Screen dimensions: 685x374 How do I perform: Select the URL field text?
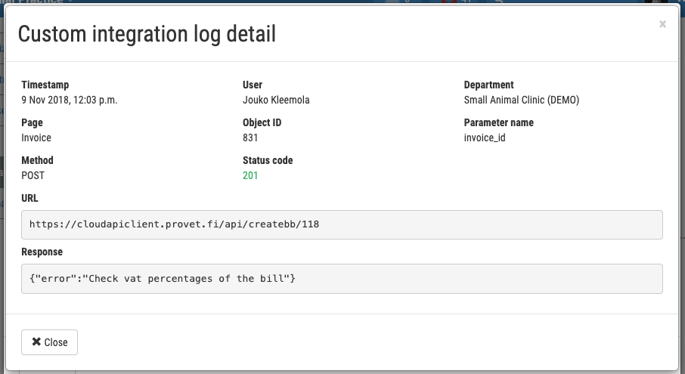tap(342, 224)
